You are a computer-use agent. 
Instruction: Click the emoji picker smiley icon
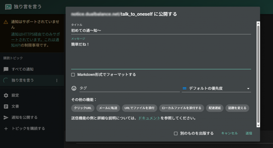point(74,88)
